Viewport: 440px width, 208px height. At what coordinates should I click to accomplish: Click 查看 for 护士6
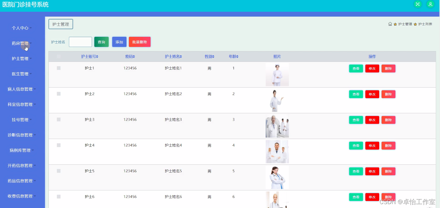point(356,197)
